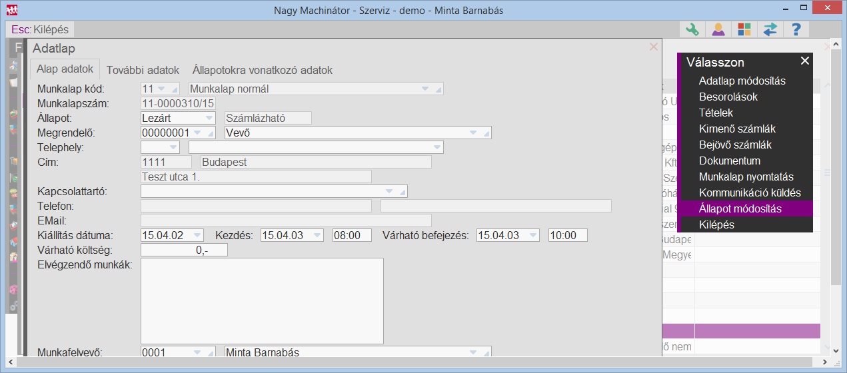
Task: Click the second Telefon input field
Action: [496, 206]
